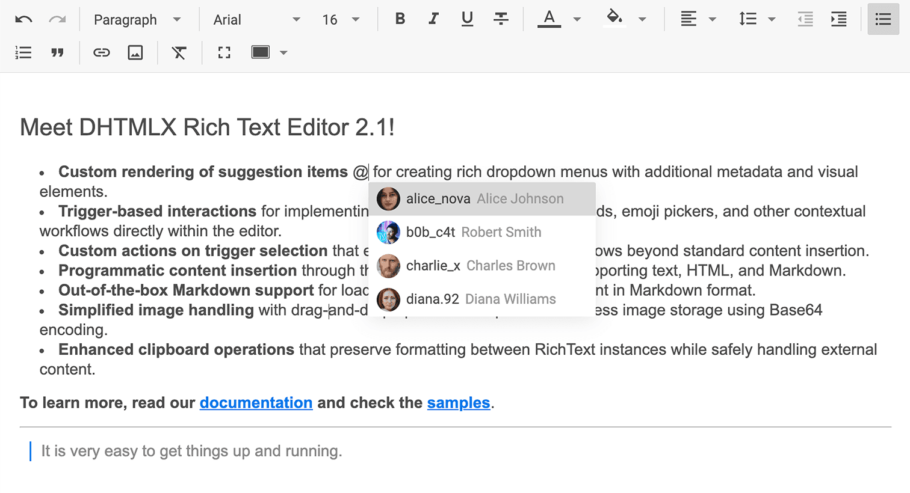Toggle italic formatting
The image size is (910, 493).
(433, 20)
